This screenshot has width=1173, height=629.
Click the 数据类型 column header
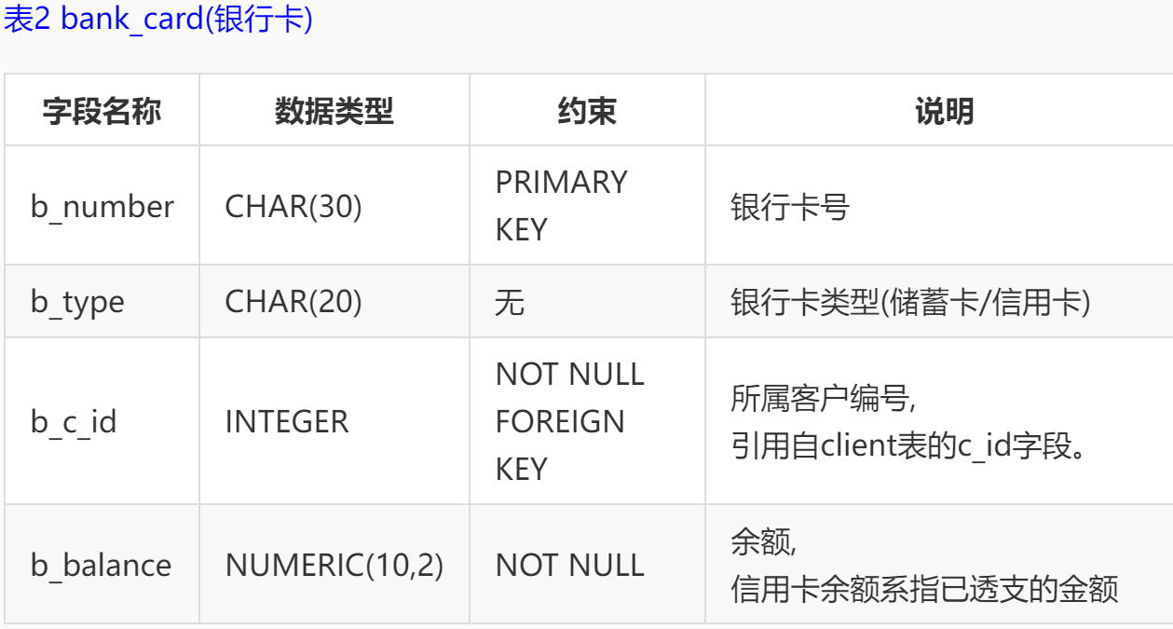pos(334,112)
